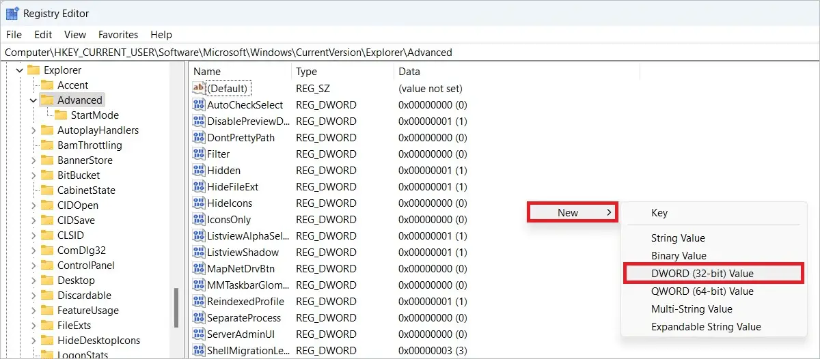Open the New submenu in context menu

point(572,212)
